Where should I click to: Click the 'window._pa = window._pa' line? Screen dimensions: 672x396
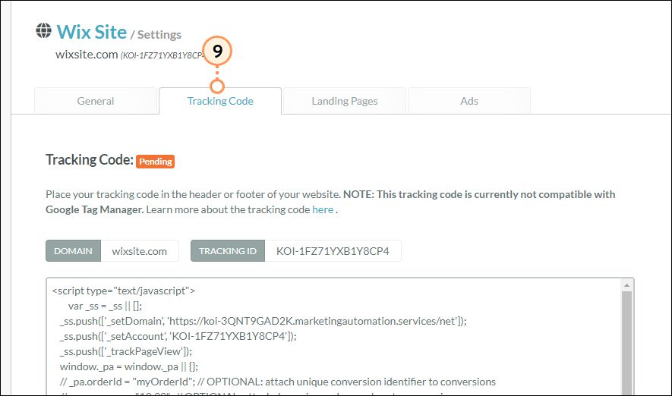(x=129, y=366)
